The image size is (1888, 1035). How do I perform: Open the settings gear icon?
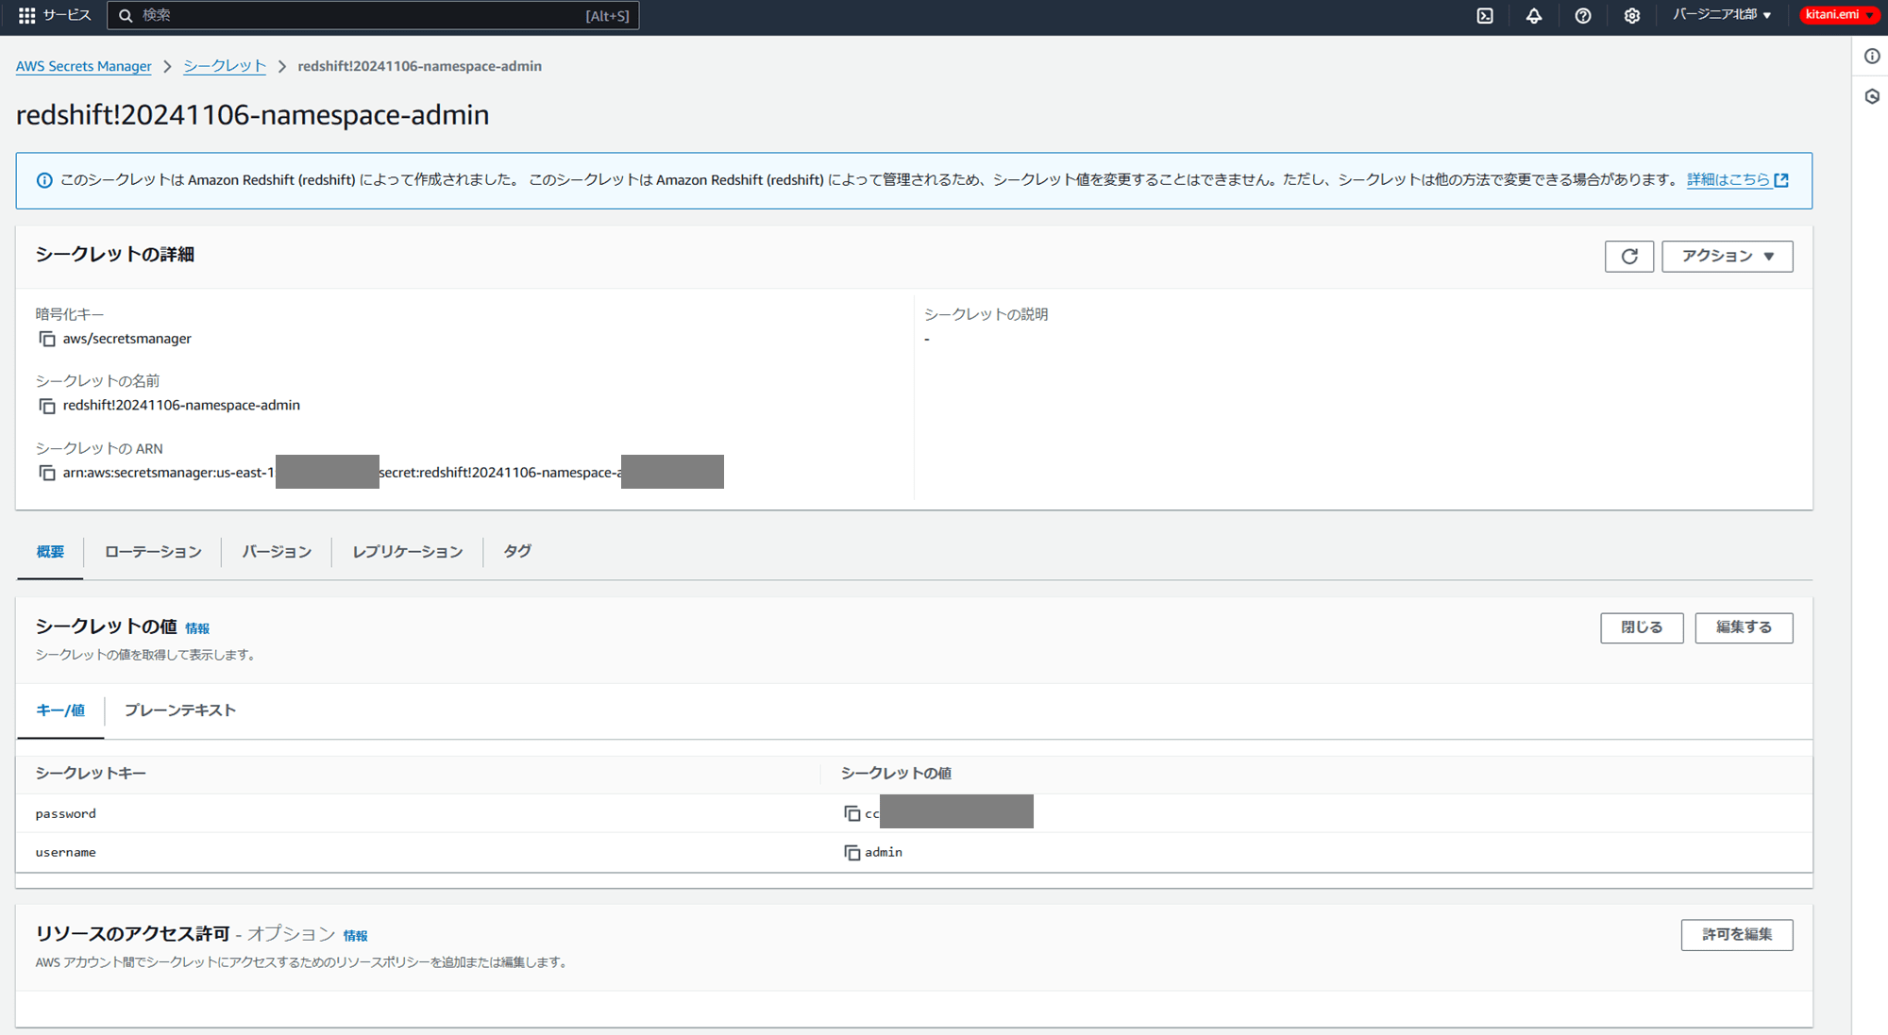click(x=1632, y=15)
